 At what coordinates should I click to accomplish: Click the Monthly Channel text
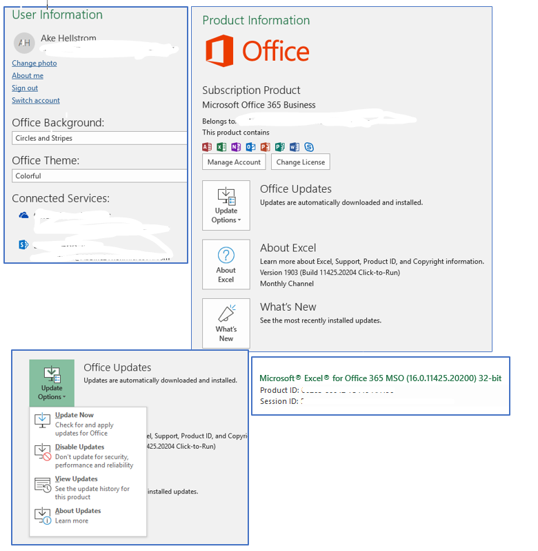coord(287,284)
